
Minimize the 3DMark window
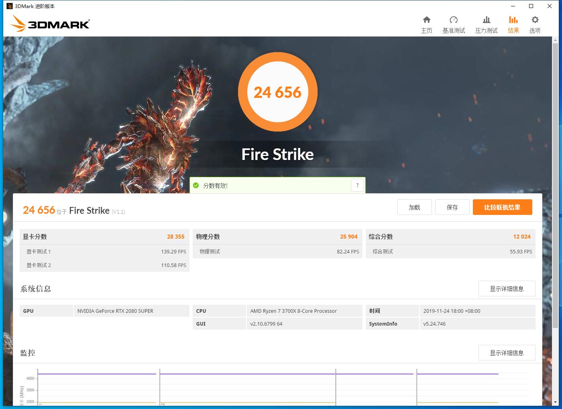513,6
